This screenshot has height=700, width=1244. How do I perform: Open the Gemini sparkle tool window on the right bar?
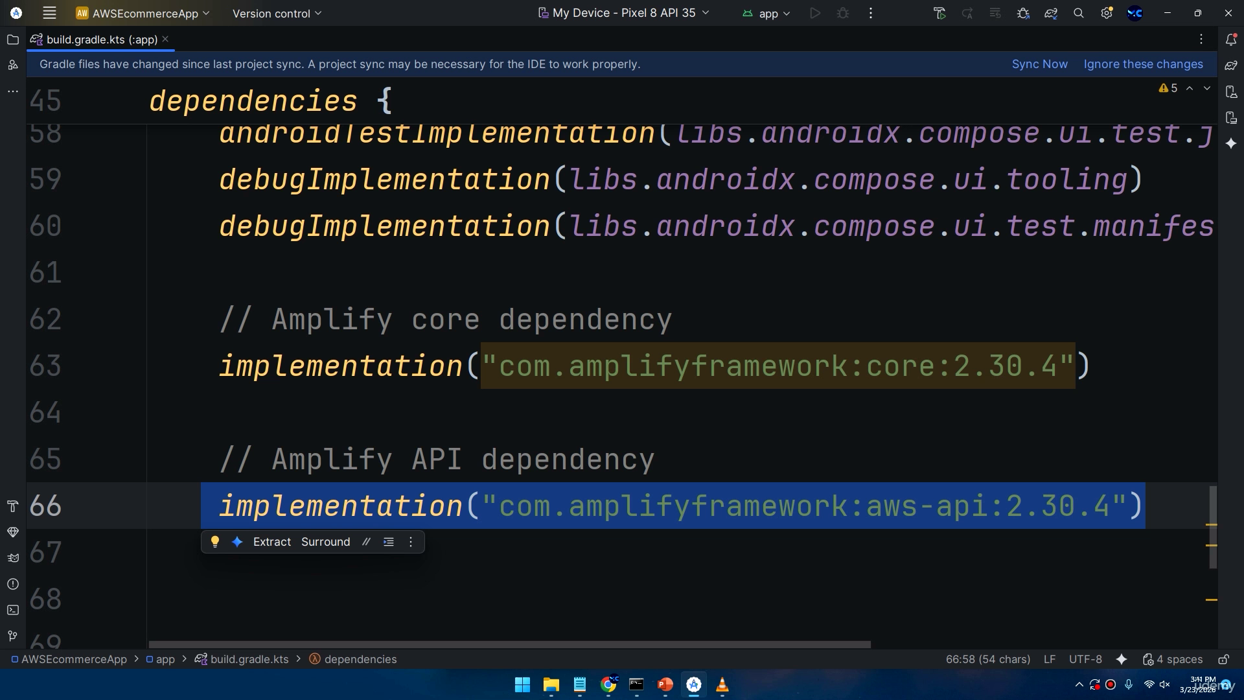(1231, 143)
